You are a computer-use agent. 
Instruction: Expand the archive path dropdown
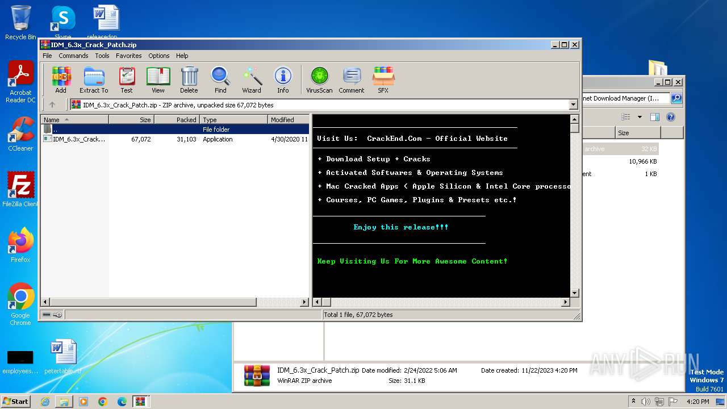coord(573,105)
